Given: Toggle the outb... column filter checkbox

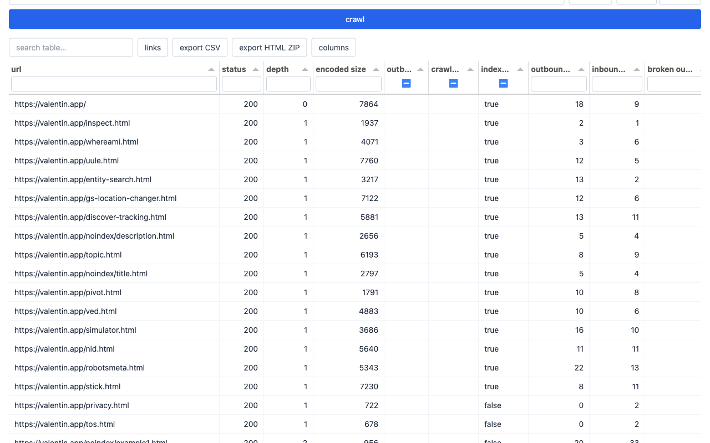Looking at the screenshot, I should (x=406, y=84).
